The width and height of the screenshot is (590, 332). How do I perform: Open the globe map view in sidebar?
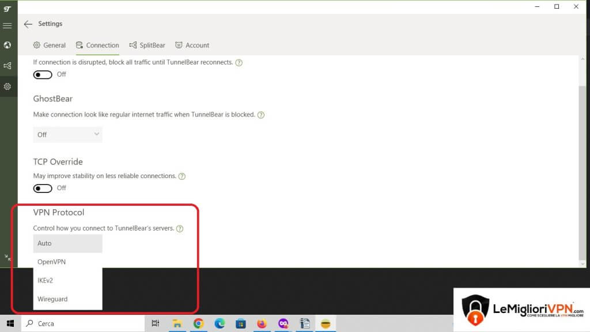[7, 45]
